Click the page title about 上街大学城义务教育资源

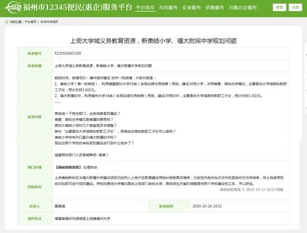153,41
